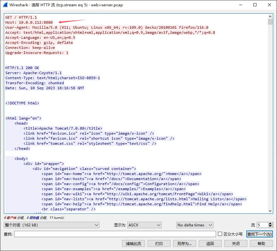This screenshot has height=251, width=277.
Task: Click the scrollbar down arrow
Action: click(270, 211)
